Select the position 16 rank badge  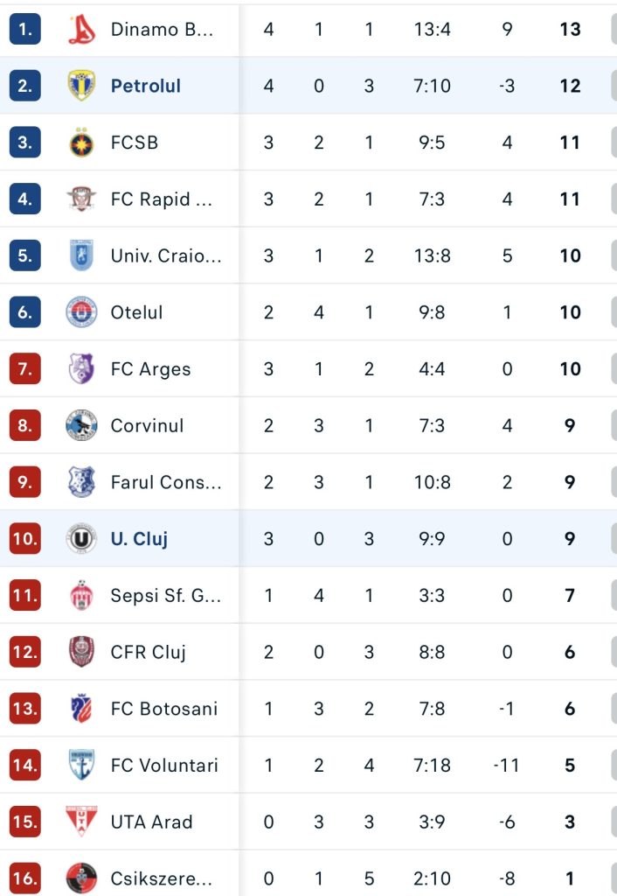(x=25, y=878)
